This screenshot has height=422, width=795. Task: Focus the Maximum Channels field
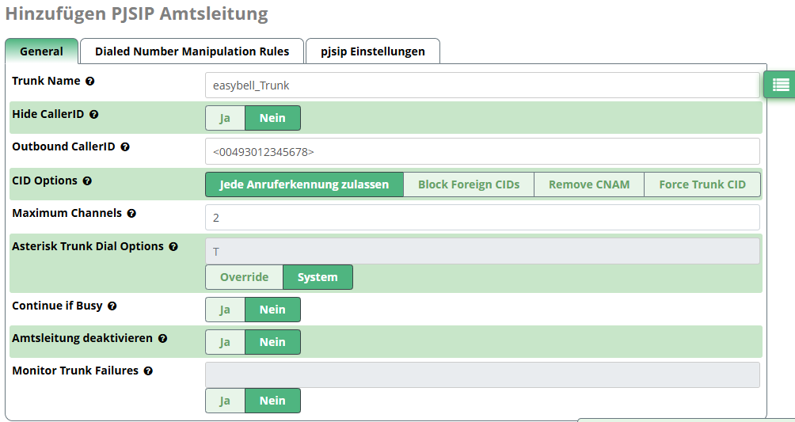[481, 217]
